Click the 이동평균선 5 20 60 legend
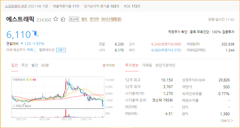 click(x=25, y=80)
